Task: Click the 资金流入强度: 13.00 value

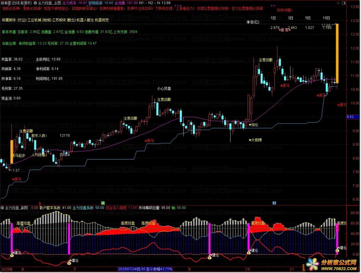Action: [x=121, y=208]
